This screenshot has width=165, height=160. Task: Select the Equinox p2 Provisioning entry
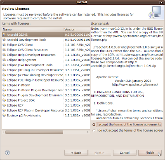point(24,116)
